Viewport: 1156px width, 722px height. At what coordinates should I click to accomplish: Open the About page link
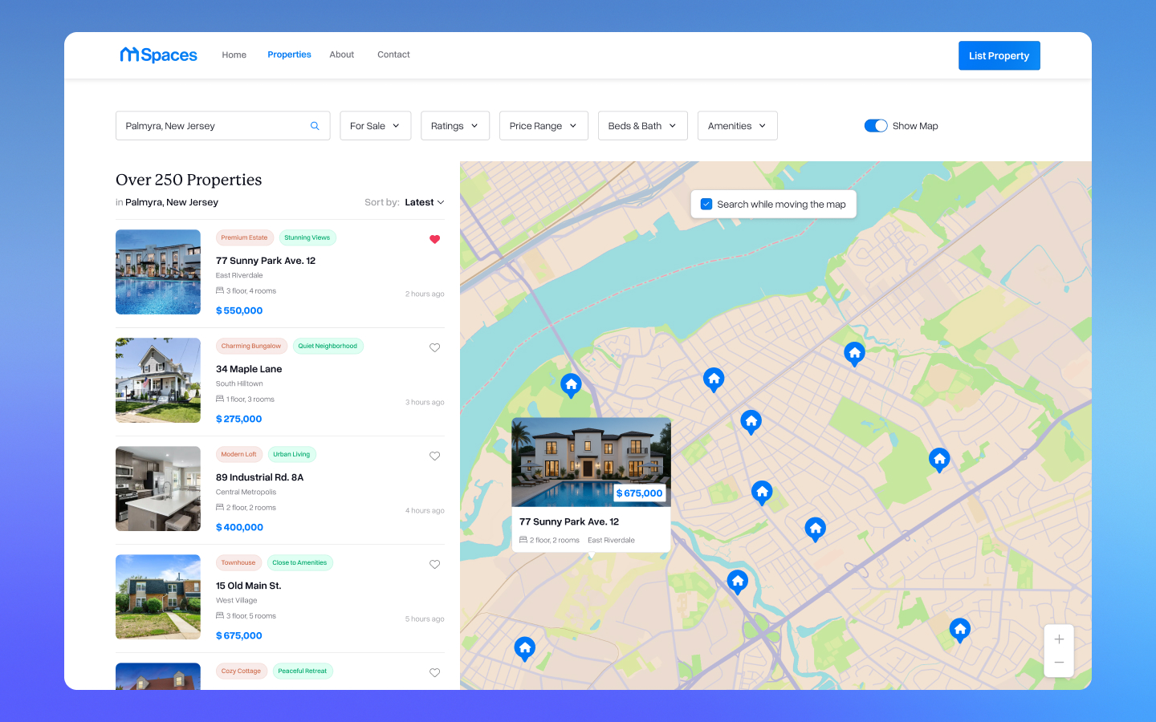(341, 55)
